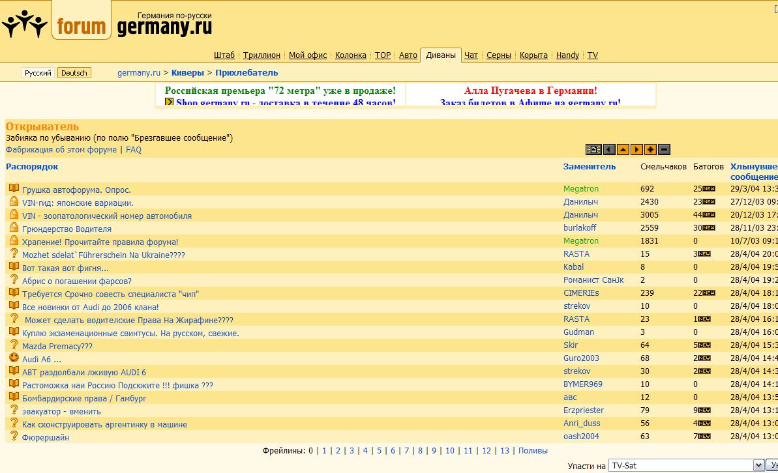Viewport: 778px width, 473px height.
Task: Open the Авто menu item
Action: click(x=408, y=55)
